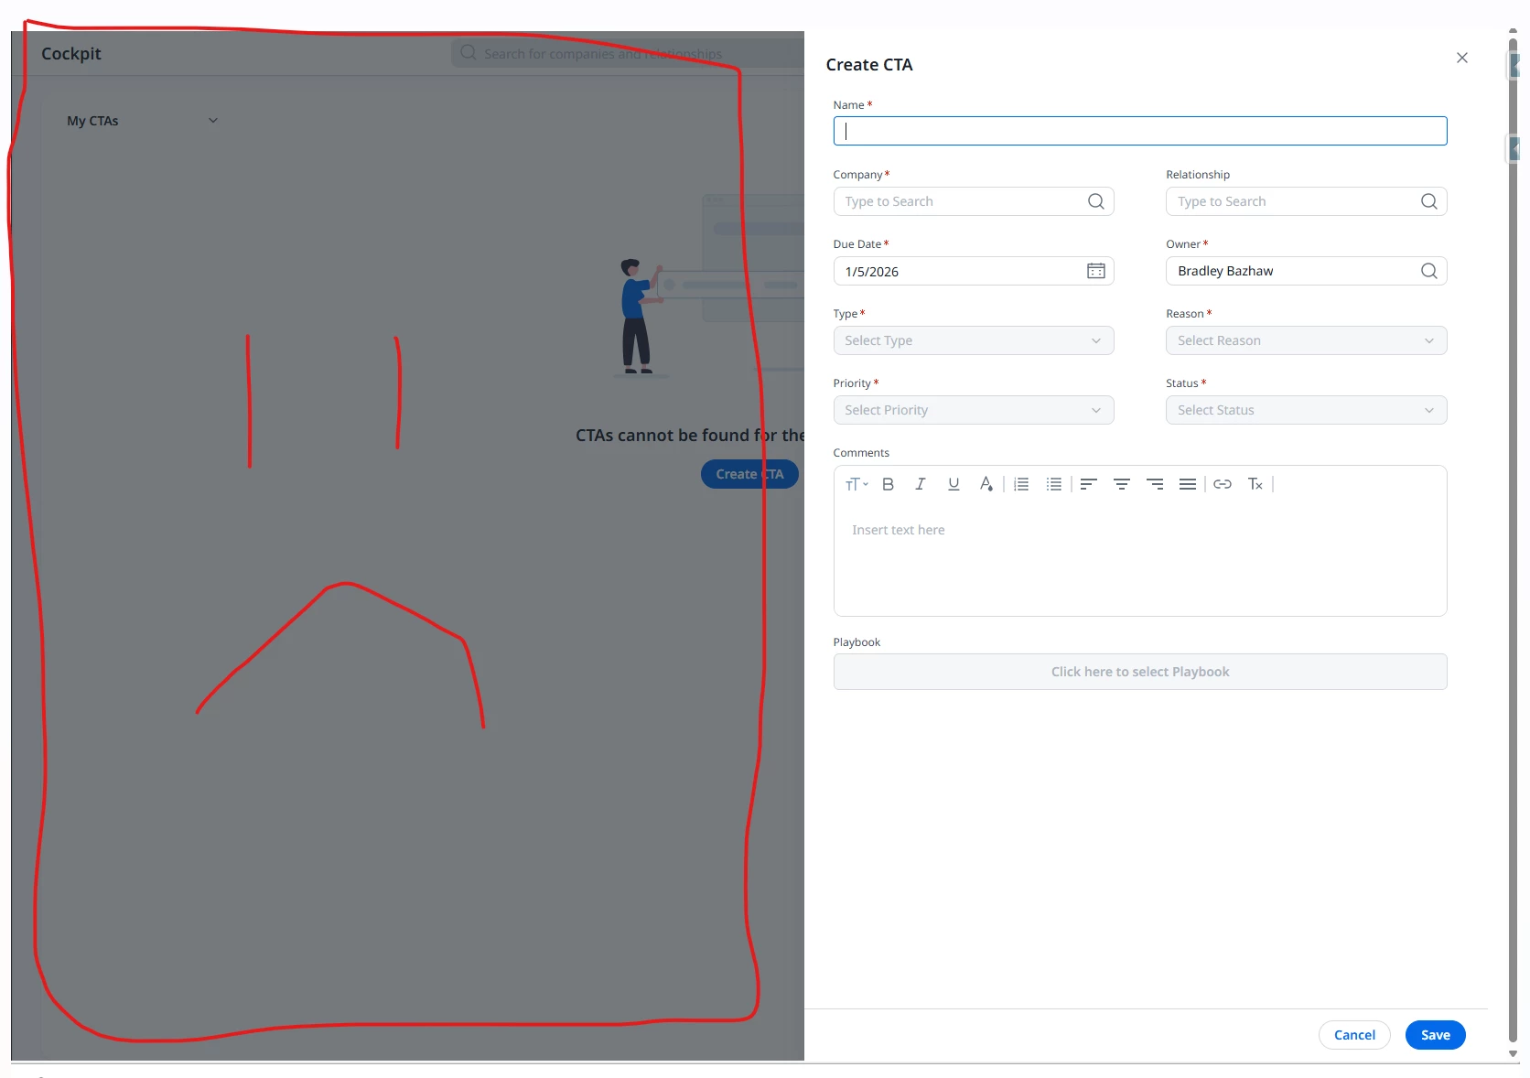The width and height of the screenshot is (1530, 1078).
Task: Toggle italic formatting in Comments
Action: 921,484
